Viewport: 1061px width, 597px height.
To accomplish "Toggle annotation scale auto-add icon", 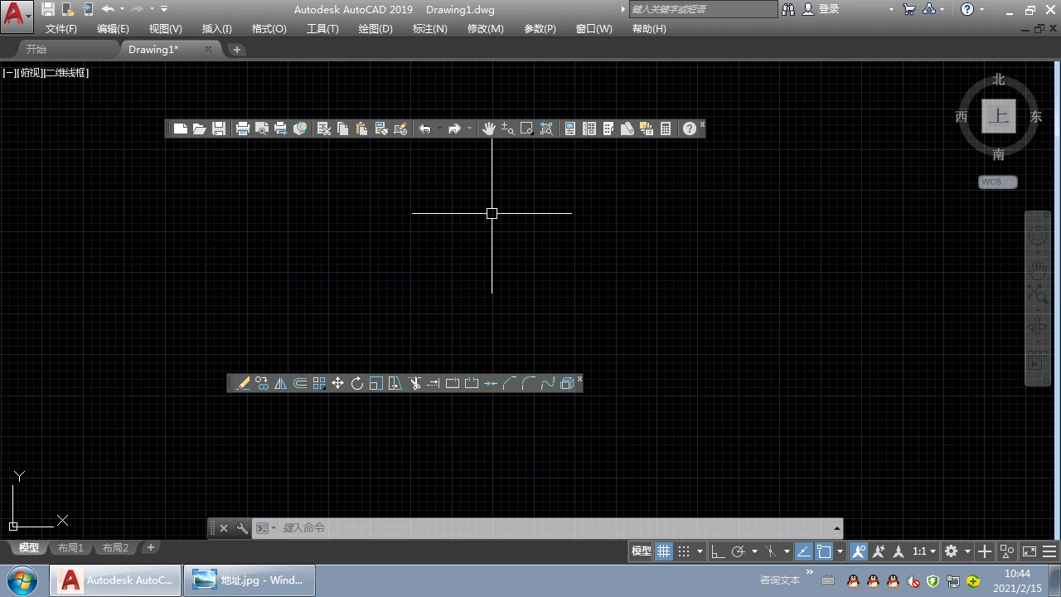I will click(x=879, y=551).
